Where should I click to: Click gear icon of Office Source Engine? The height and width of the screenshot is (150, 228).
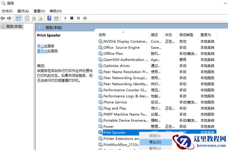(x=100, y=47)
